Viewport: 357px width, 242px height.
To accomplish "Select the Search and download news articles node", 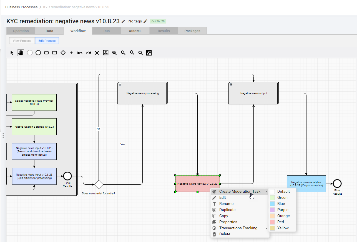I will (x=34, y=151).
